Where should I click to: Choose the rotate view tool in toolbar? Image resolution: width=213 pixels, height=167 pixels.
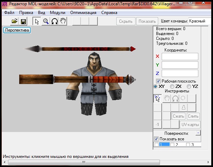54,21
